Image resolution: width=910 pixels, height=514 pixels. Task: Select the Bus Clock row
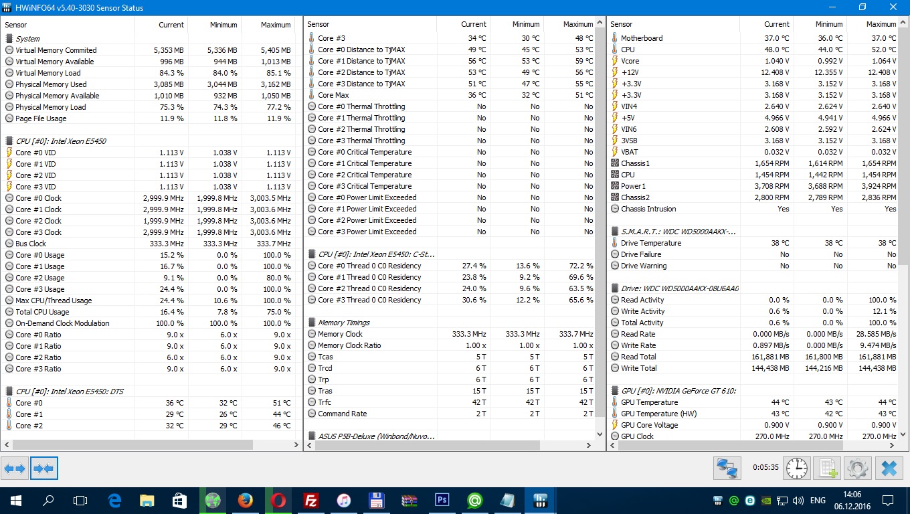click(149, 244)
